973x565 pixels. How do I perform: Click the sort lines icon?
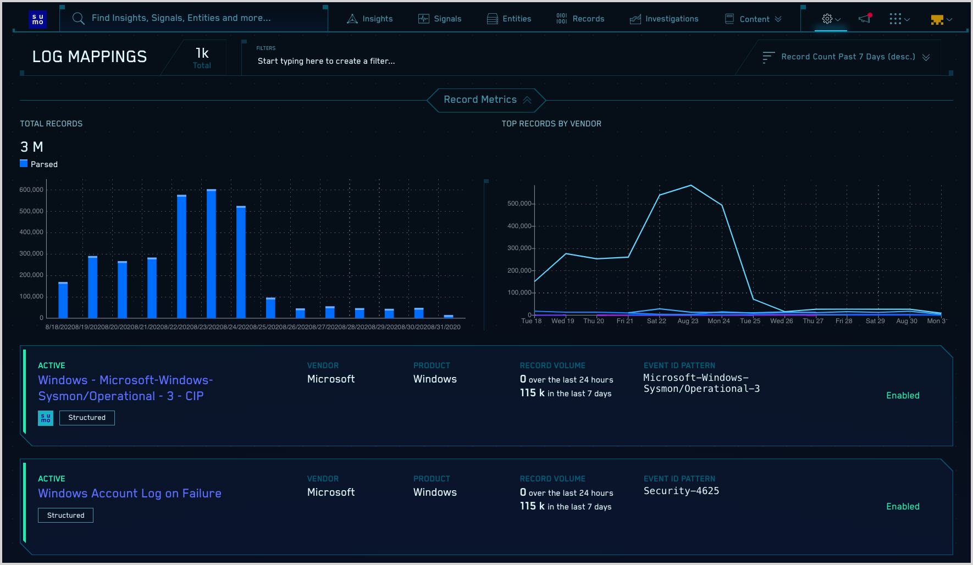pos(769,57)
